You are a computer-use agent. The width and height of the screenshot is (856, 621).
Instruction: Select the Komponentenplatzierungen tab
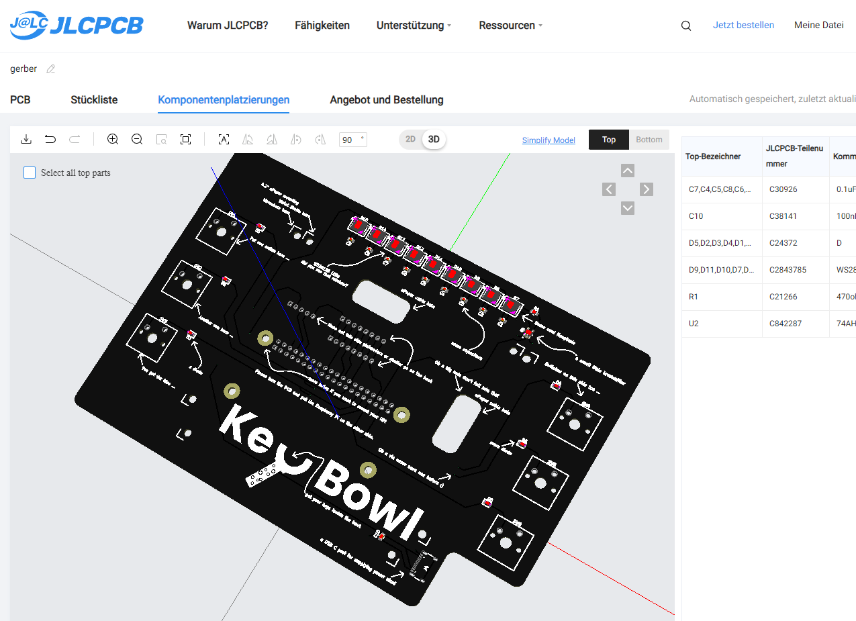(x=224, y=100)
